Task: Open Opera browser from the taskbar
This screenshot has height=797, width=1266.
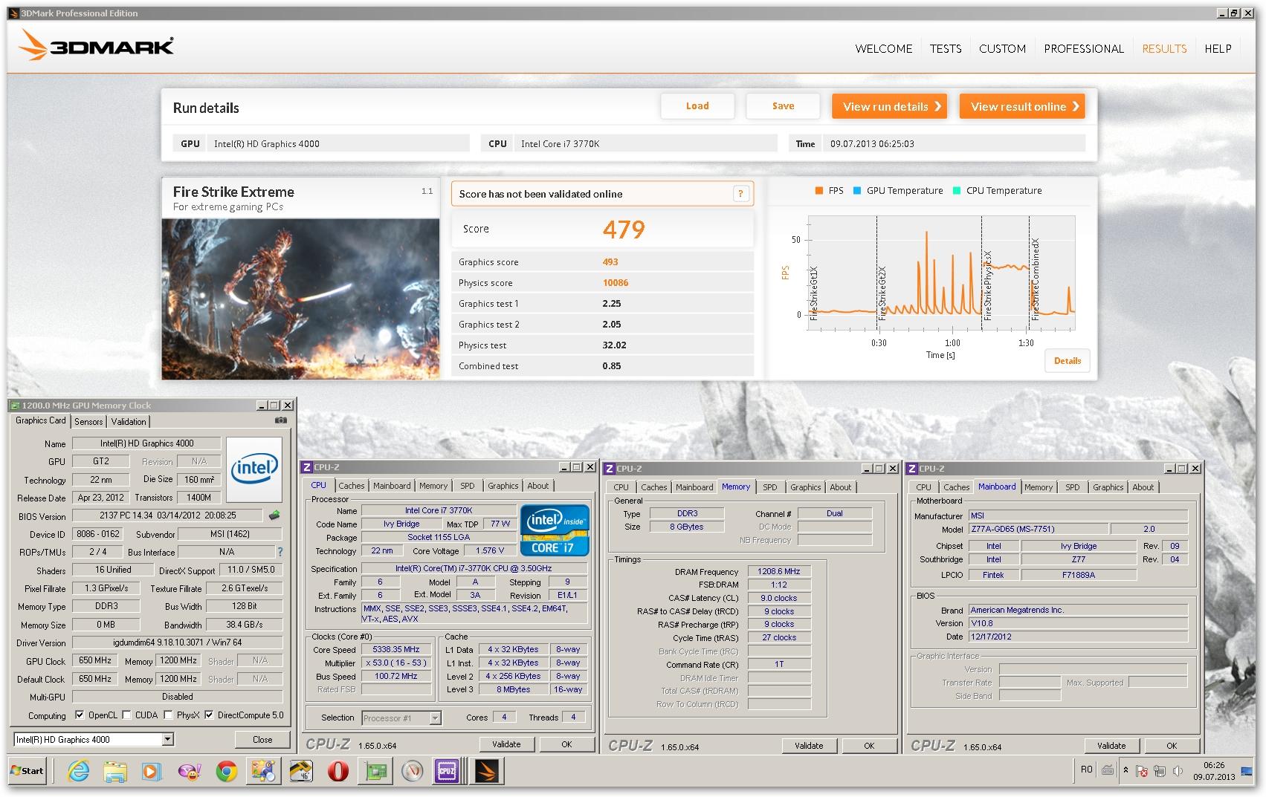Action: click(337, 771)
